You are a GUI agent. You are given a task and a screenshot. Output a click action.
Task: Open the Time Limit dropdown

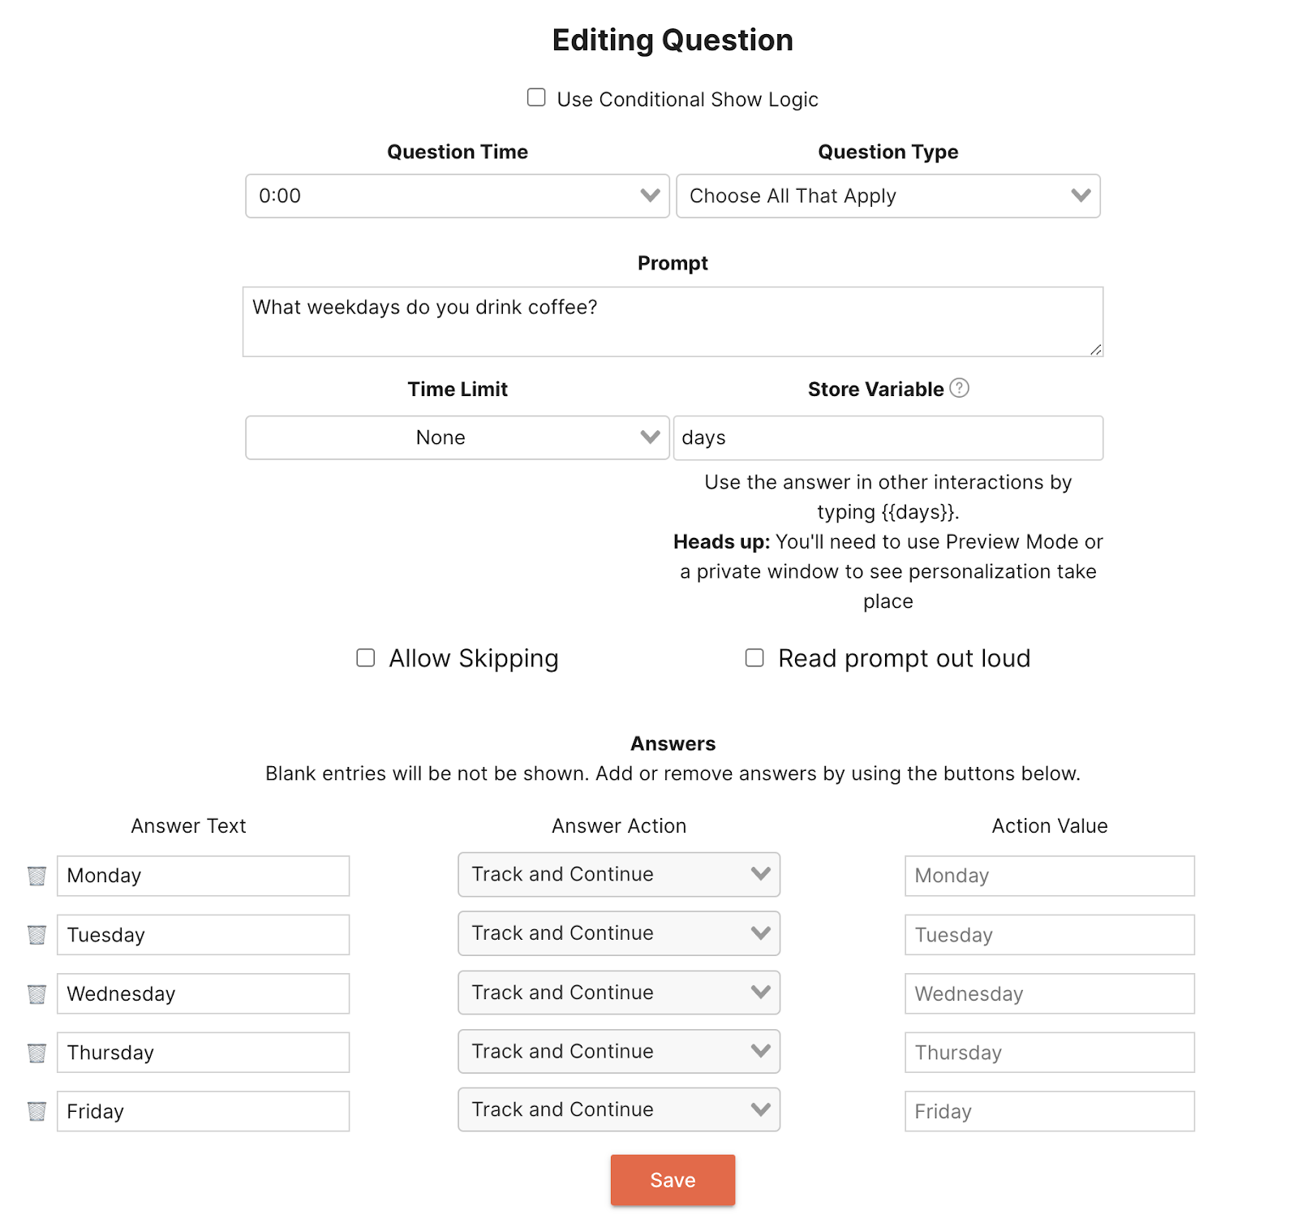457,437
